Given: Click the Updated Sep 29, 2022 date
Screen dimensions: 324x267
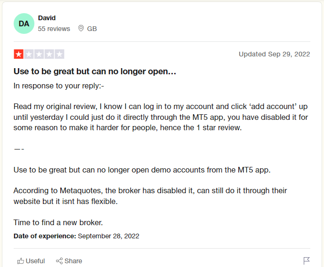Looking at the screenshot, I should tap(275, 54).
